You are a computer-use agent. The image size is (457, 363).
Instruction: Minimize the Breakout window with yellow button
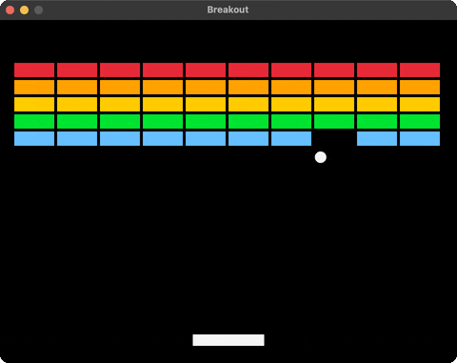[x=25, y=10]
